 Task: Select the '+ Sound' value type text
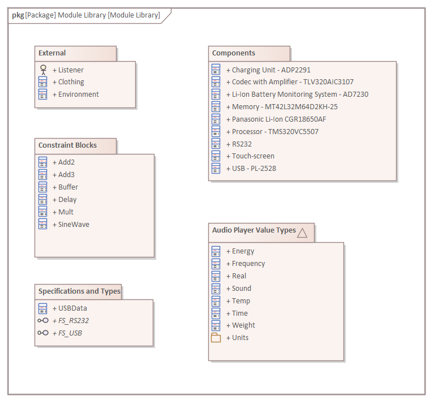(x=239, y=289)
